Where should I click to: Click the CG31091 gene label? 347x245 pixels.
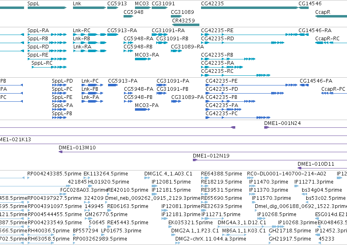pos(164,4)
